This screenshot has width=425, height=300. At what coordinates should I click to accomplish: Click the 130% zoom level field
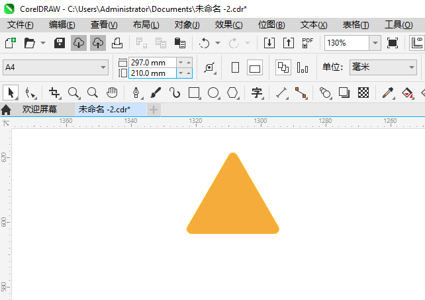pos(347,43)
